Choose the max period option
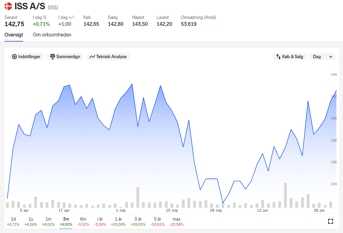The image size is (343, 233). tap(176, 221)
